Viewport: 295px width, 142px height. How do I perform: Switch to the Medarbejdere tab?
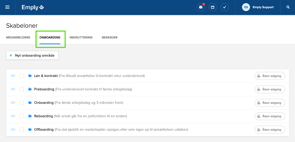(18, 37)
